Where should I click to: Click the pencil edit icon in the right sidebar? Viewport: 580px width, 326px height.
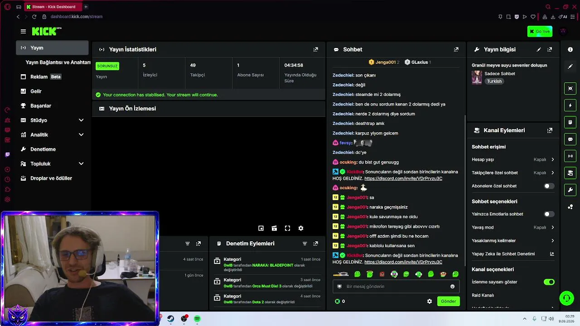click(570, 67)
